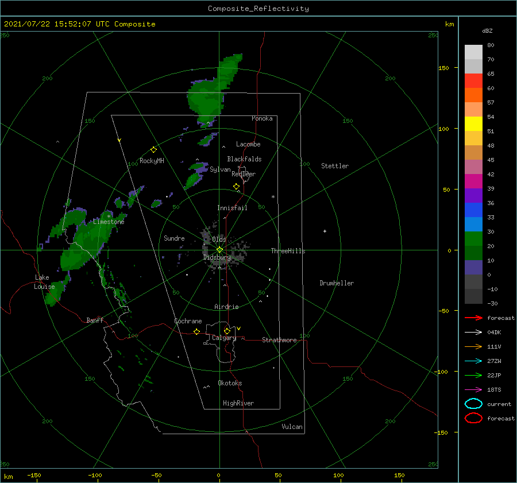Viewport: 517px width, 483px height.
Task: Click the cyan current ellipse legend icon
Action: (473, 404)
